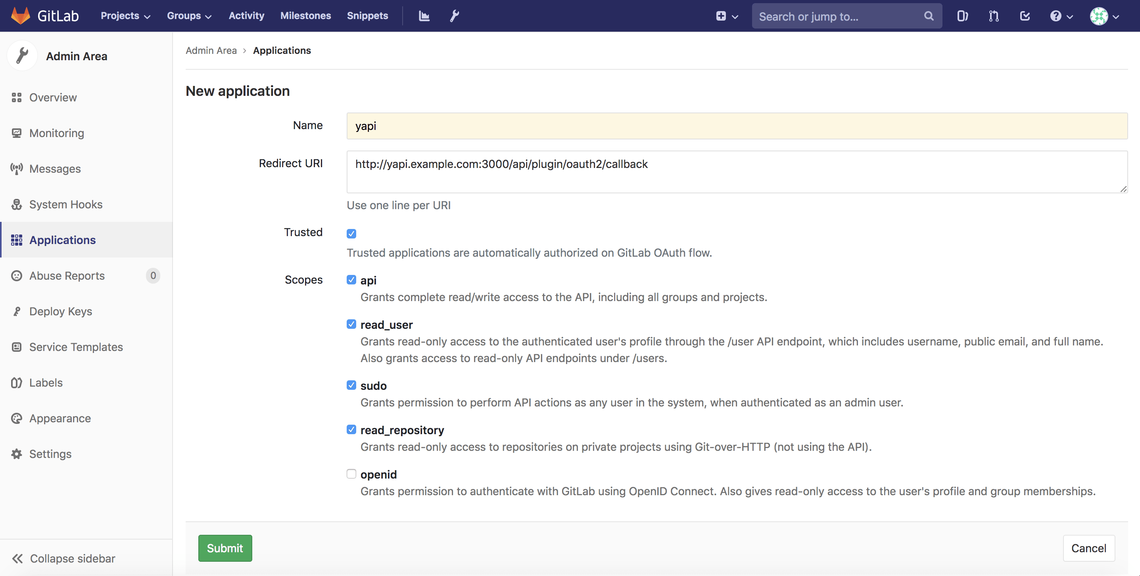Viewport: 1140px width, 576px height.
Task: Click the to-do list icon
Action: 1025,15
